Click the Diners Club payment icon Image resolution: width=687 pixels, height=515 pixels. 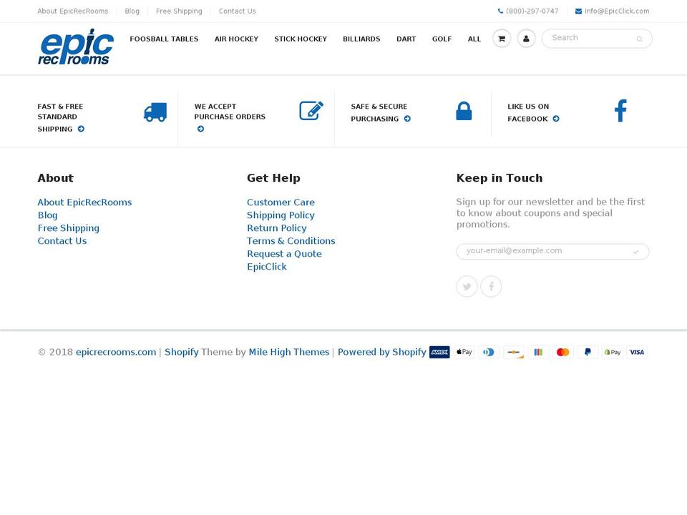pos(489,352)
